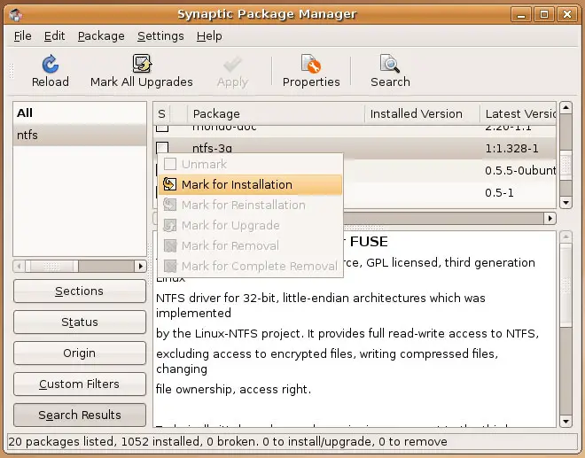The width and height of the screenshot is (585, 458).
Task: Click the filter list horizontal scrollbar thumb
Action: (x=51, y=266)
